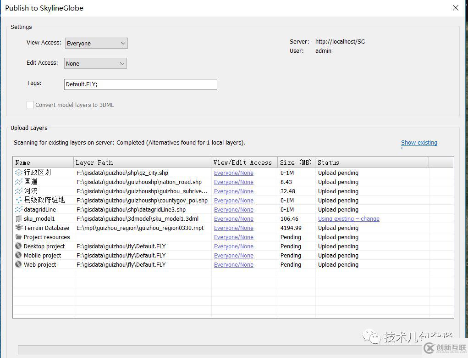Sort by the Size (MB) column header
Image resolution: width=468 pixels, height=358 pixels.
tap(297, 162)
